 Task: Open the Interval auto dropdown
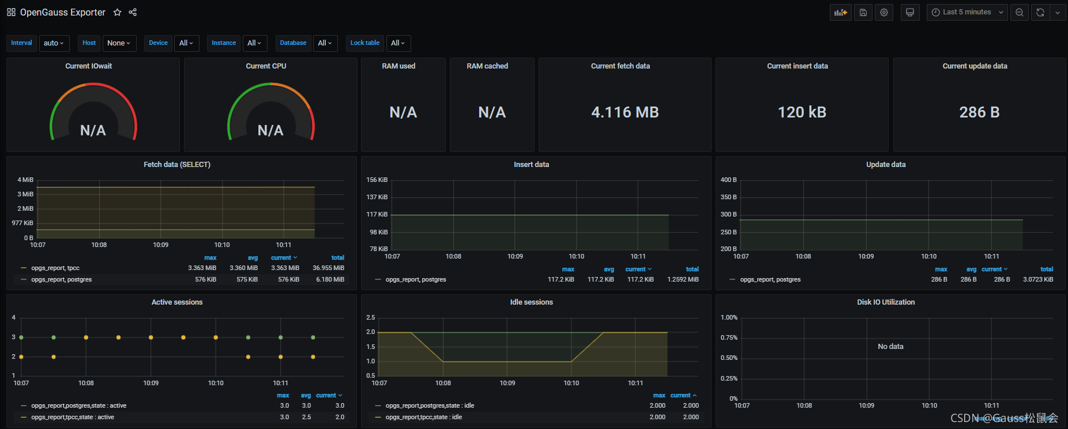54,43
